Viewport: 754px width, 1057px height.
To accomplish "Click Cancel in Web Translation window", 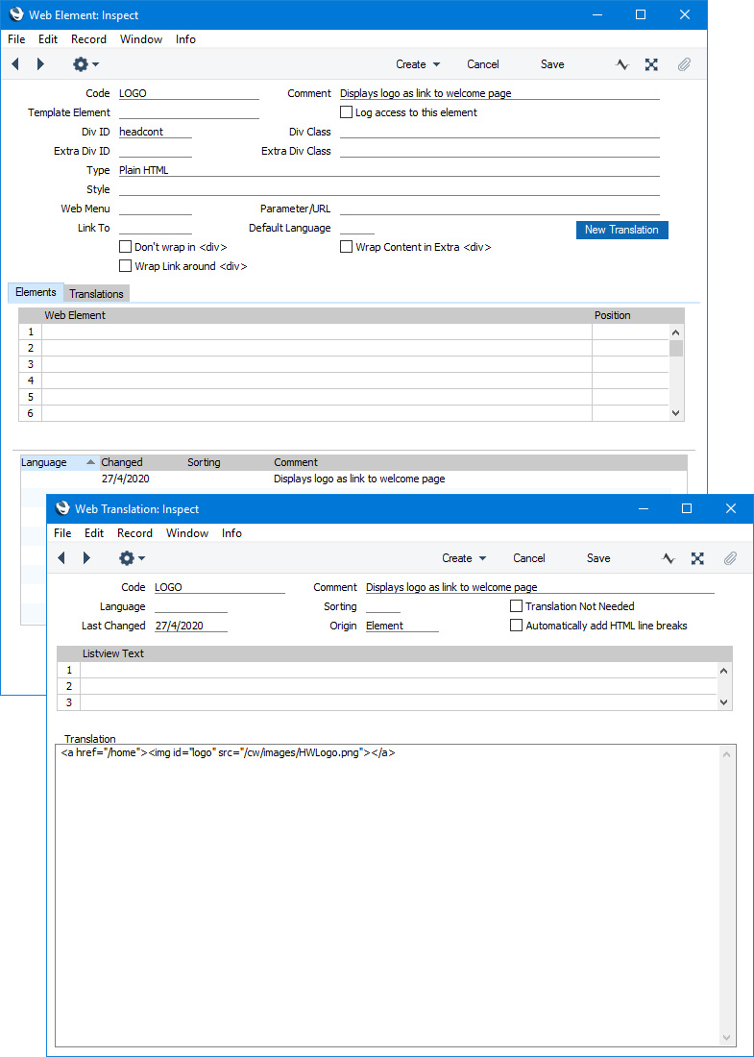I will point(529,558).
